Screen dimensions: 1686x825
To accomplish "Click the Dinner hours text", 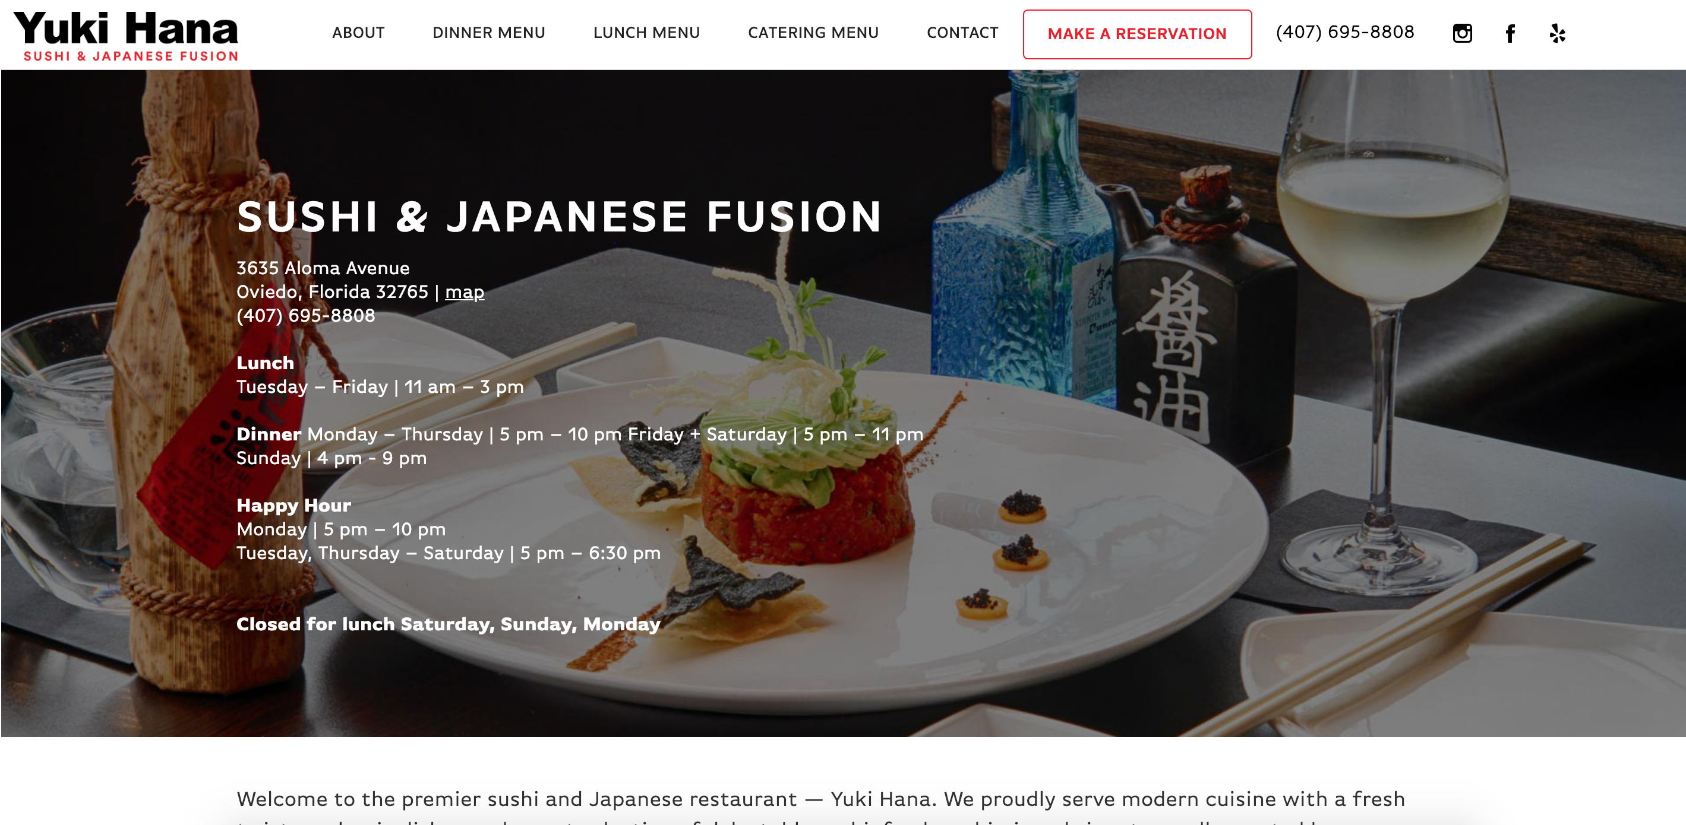I will pyautogui.click(x=580, y=446).
